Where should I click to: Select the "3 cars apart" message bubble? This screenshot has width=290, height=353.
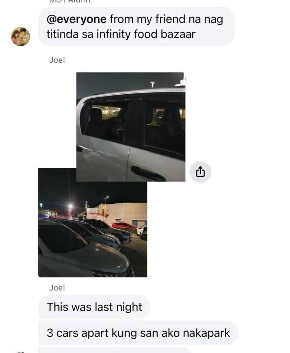(138, 333)
